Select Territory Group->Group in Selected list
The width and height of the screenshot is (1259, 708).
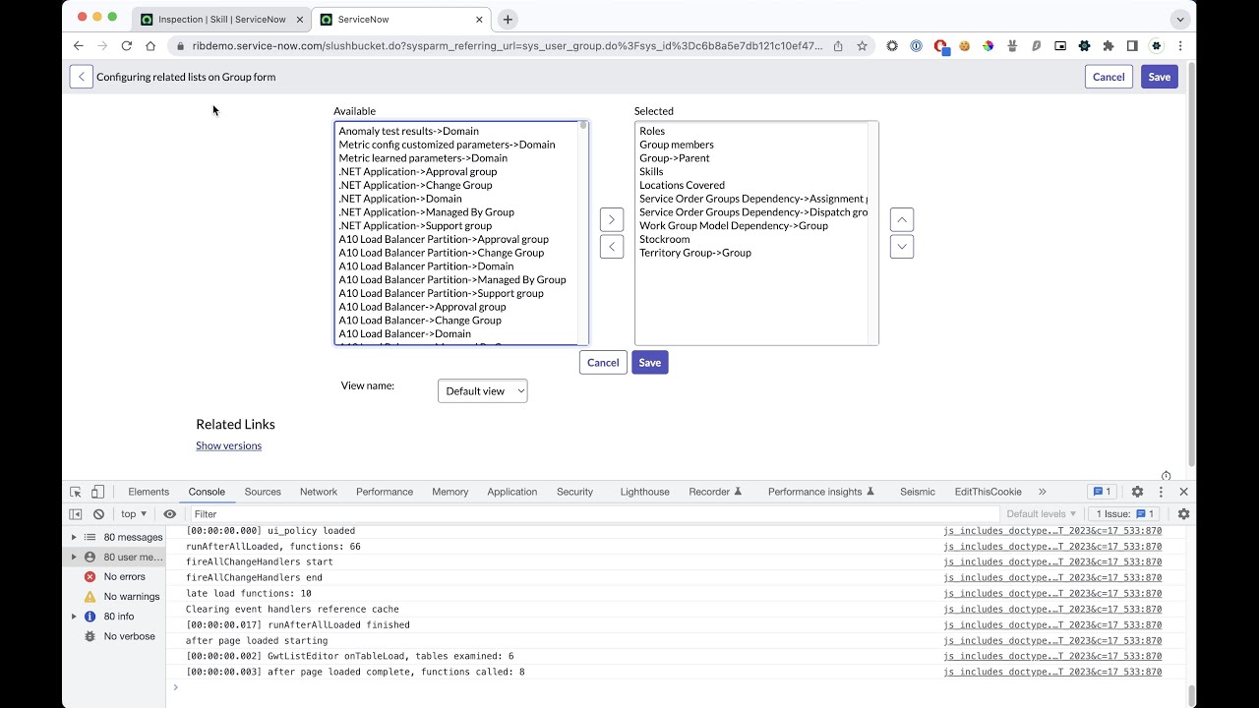pos(695,253)
